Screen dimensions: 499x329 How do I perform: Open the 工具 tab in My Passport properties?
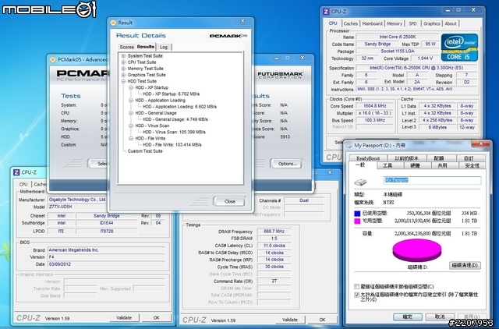[388, 165]
